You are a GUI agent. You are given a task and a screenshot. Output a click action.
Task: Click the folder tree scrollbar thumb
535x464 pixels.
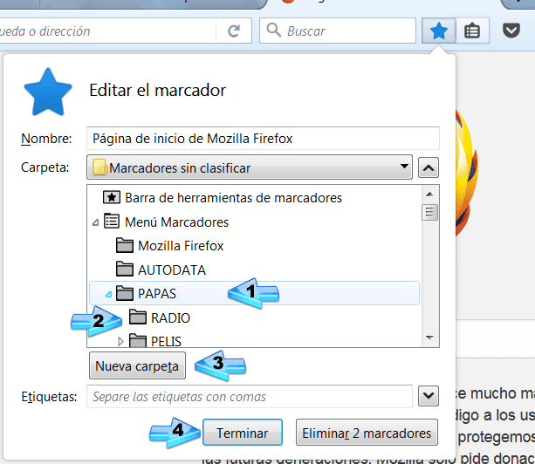click(430, 213)
